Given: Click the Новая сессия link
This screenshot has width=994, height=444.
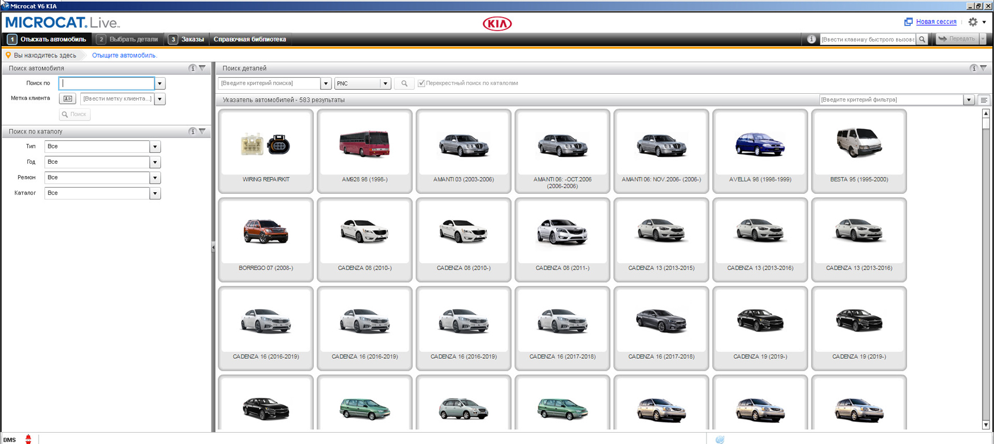Looking at the screenshot, I should tap(935, 22).
